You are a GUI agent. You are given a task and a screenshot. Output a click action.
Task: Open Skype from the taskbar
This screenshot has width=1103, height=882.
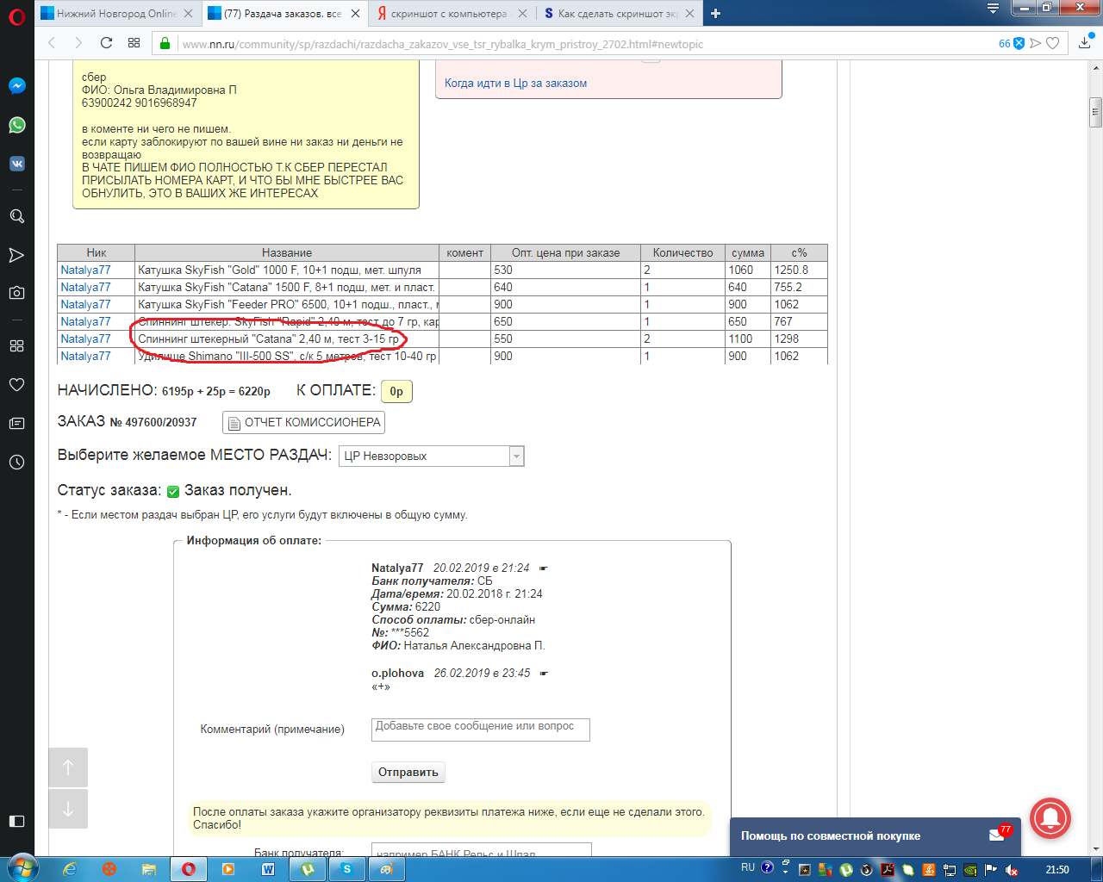click(347, 869)
